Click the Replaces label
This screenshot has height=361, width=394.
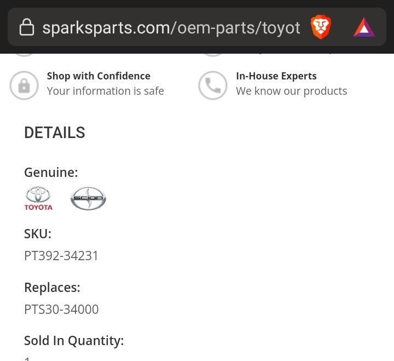(52, 287)
